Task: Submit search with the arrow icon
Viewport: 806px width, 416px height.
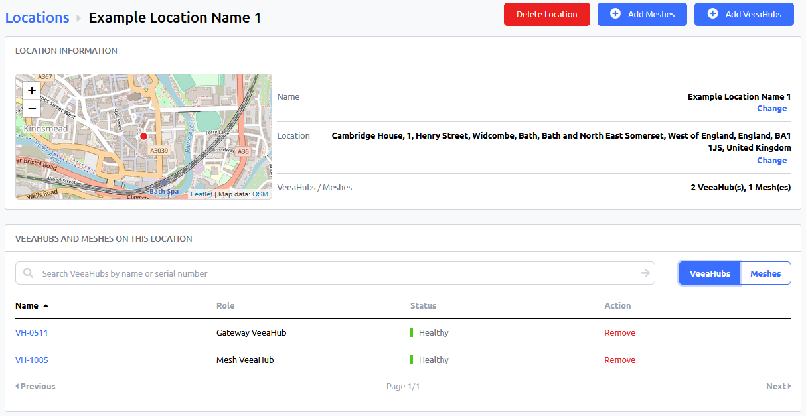Action: tap(645, 273)
